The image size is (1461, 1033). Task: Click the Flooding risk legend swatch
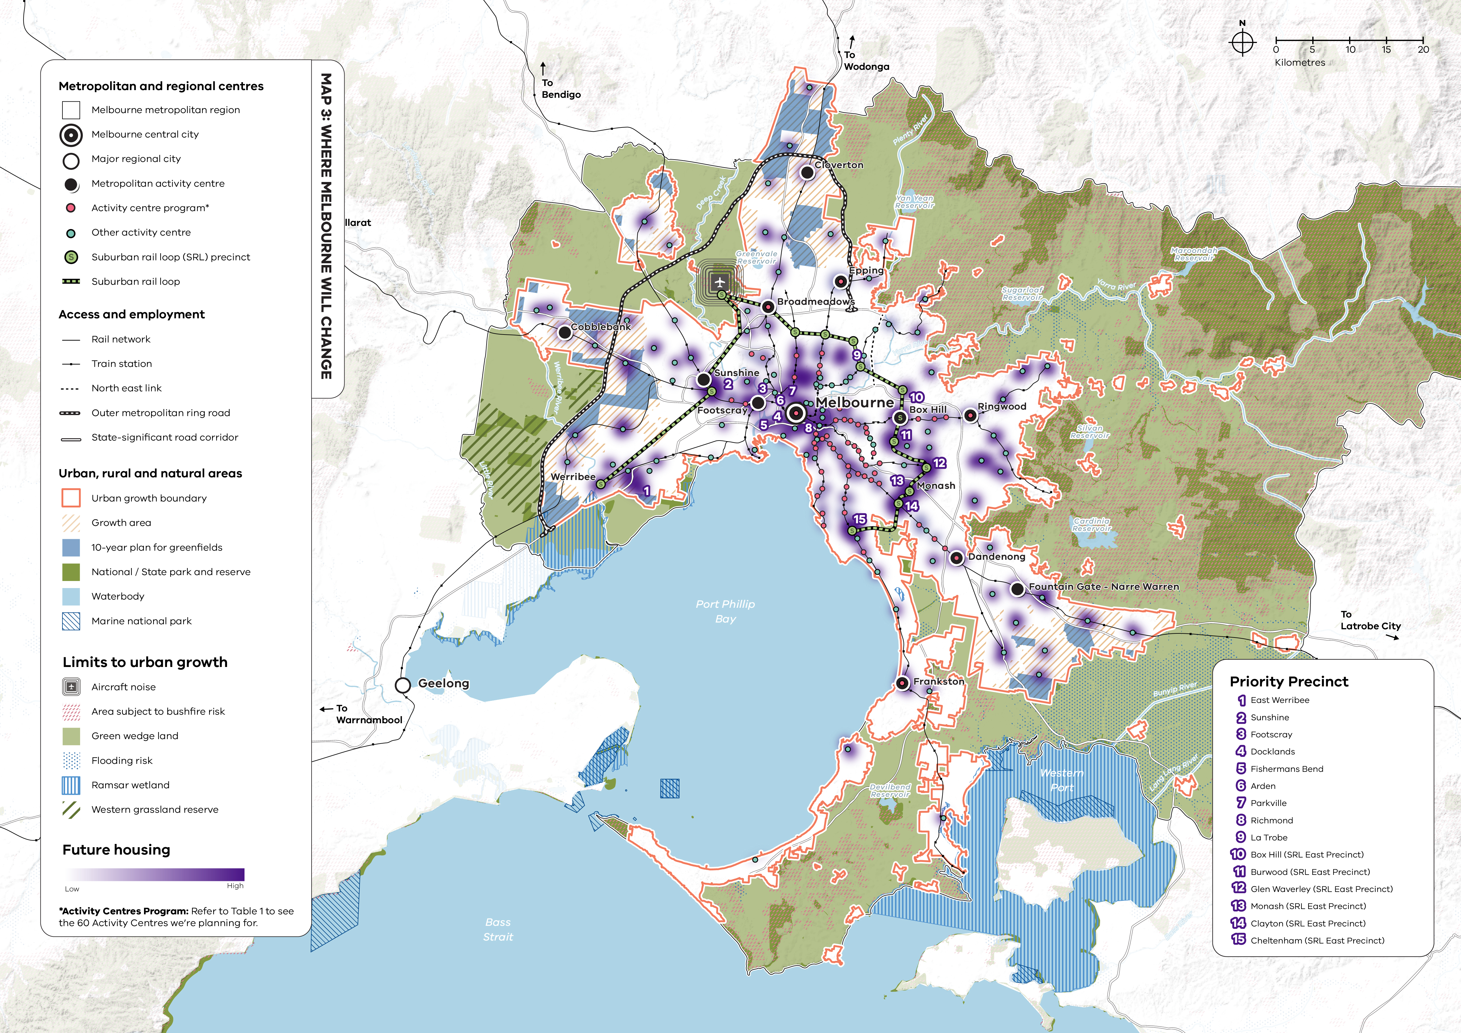[x=71, y=761]
